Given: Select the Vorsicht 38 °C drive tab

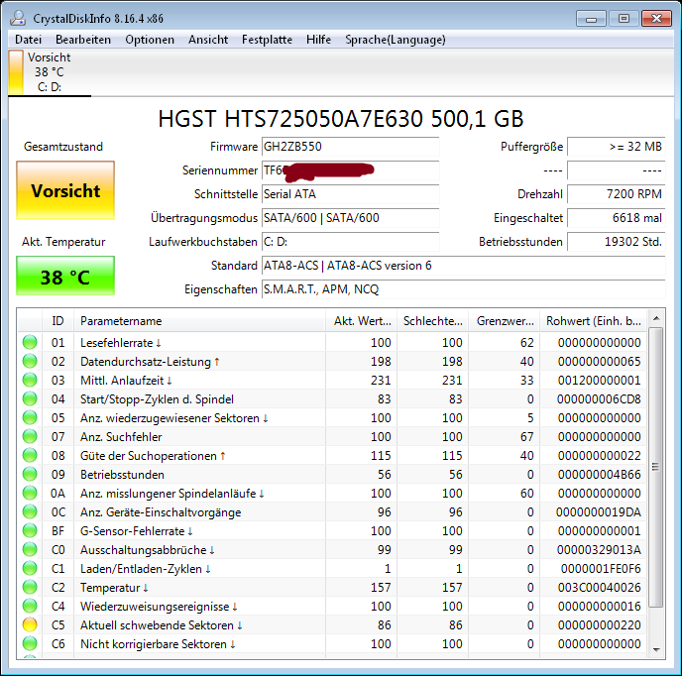Looking at the screenshot, I should [x=50, y=72].
